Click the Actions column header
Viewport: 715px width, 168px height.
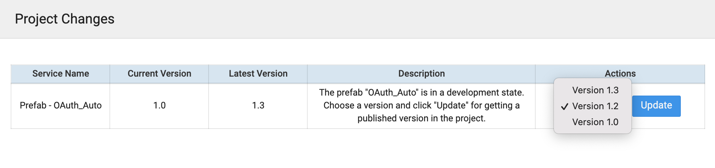(x=620, y=74)
